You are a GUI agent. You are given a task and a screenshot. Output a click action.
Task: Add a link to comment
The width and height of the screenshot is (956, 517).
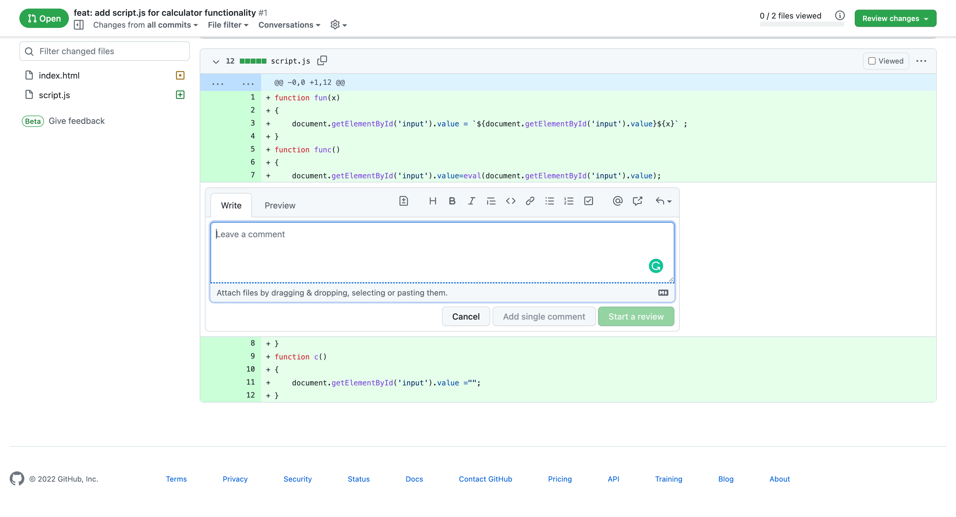pos(530,201)
